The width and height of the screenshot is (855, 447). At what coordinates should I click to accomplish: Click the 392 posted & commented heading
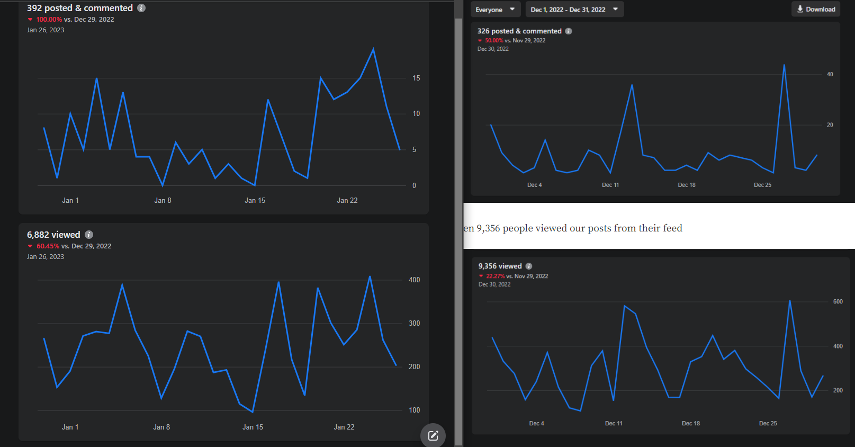(x=80, y=8)
